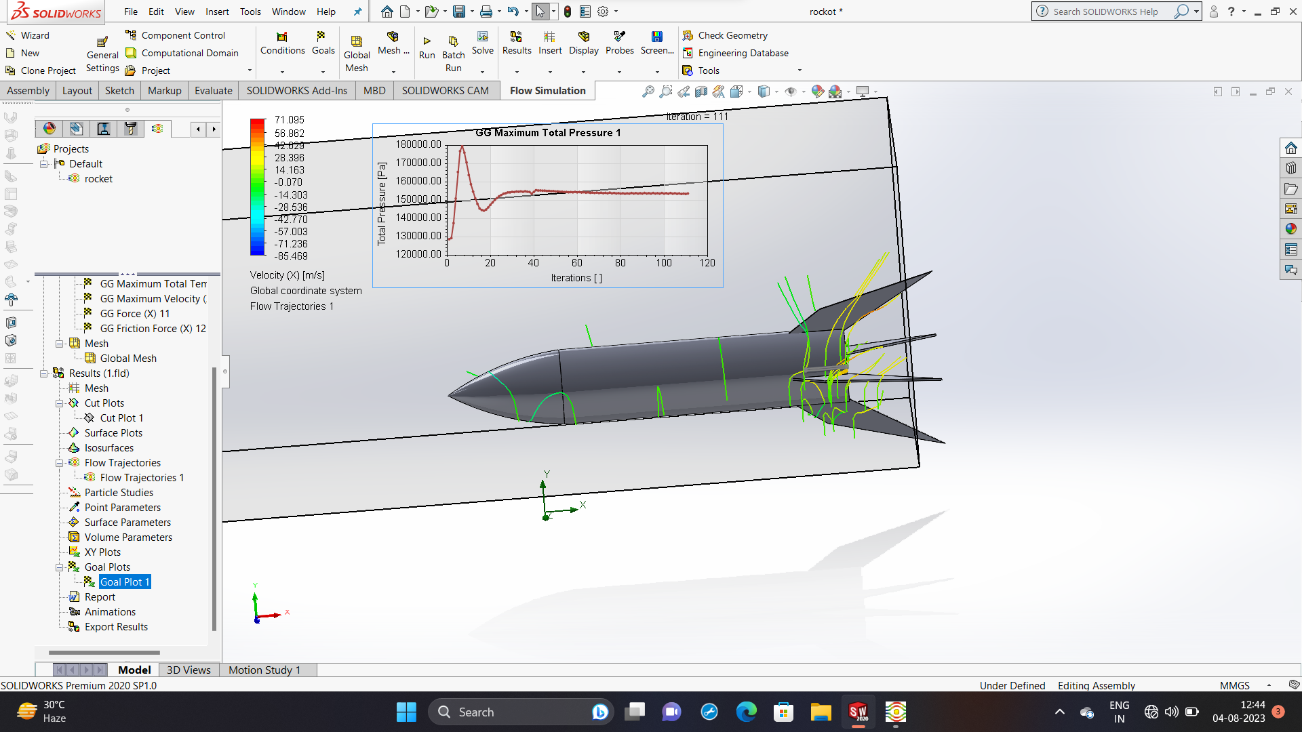This screenshot has height=732, width=1302.
Task: Select Cut Plot 1 in tree
Action: [121, 418]
